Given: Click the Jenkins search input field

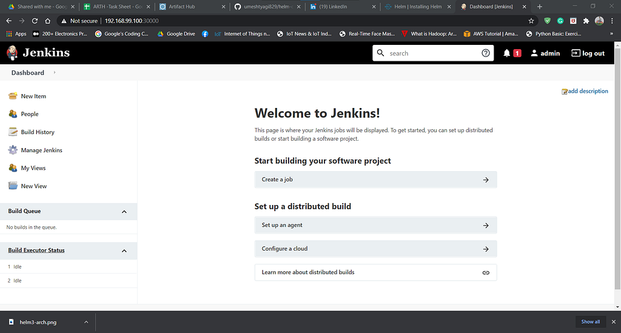Looking at the screenshot, I should [433, 53].
